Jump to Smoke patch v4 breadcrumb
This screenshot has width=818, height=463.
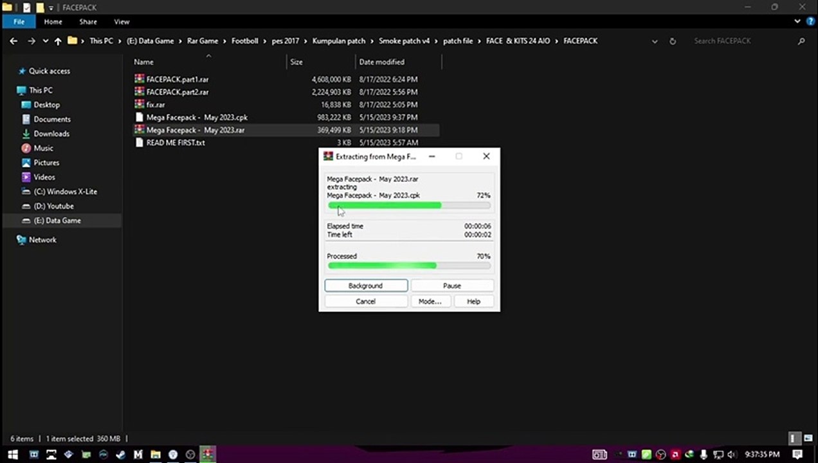[404, 41]
